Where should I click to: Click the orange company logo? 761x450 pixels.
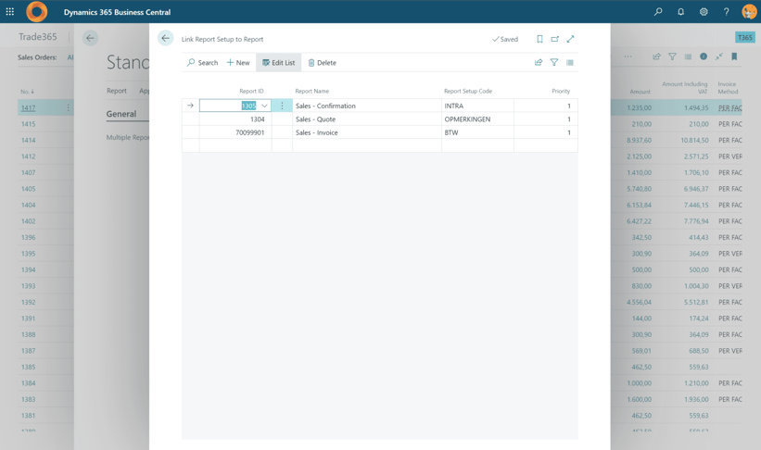point(37,12)
